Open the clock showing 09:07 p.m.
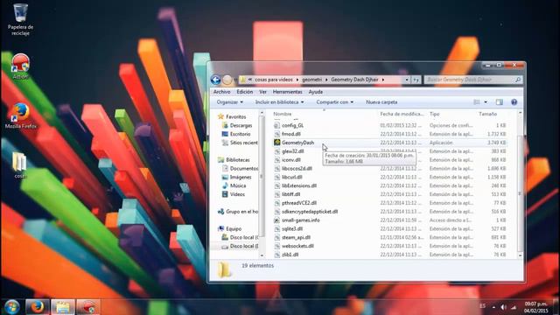 (535, 307)
